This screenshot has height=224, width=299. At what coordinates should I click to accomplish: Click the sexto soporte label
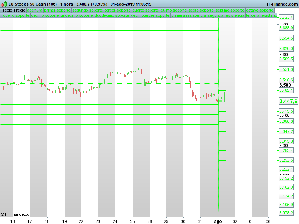click(x=201, y=10)
